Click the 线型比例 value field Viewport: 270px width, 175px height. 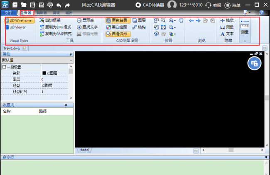pyautogui.click(x=55, y=92)
